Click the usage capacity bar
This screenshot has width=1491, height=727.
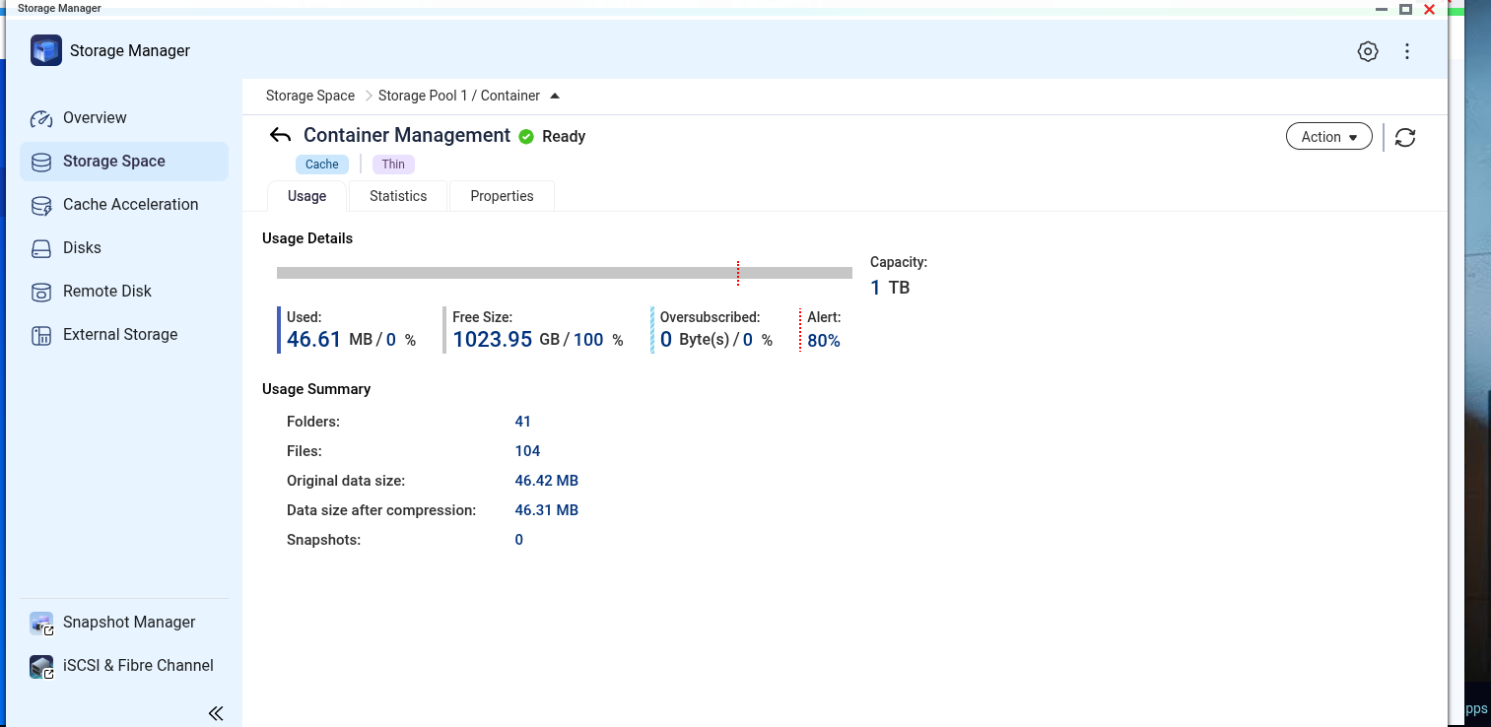pyautogui.click(x=564, y=273)
